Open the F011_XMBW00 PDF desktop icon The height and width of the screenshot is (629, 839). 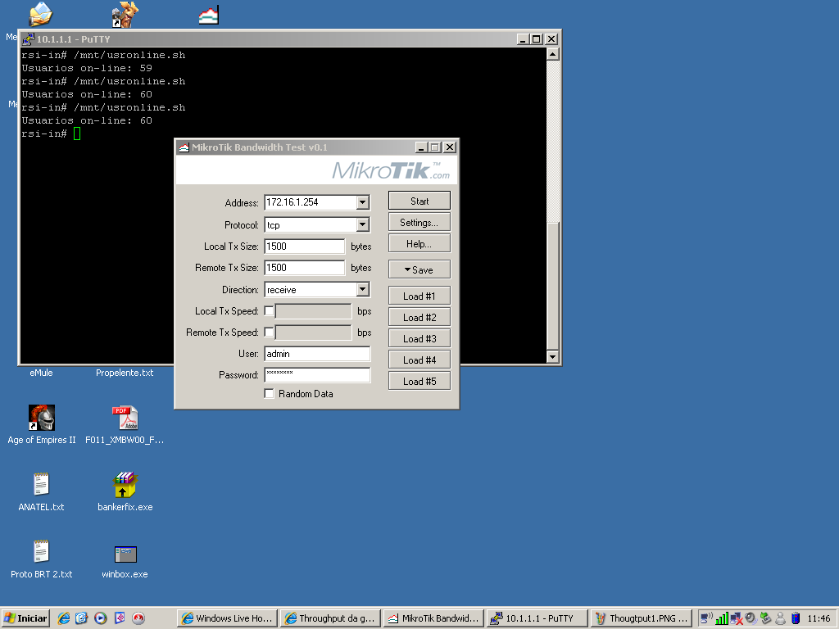[x=125, y=419]
